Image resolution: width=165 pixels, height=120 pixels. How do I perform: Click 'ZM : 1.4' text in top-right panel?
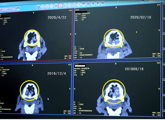(x=78, y=57)
